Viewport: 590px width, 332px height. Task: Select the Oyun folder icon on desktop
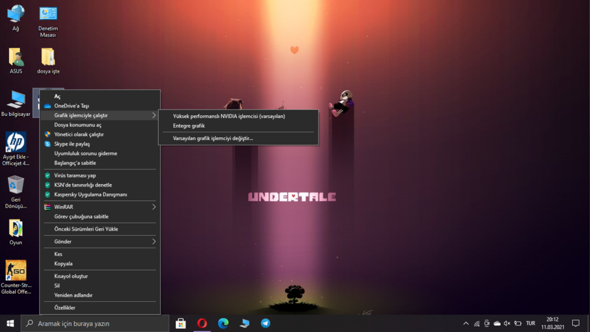tap(16, 228)
